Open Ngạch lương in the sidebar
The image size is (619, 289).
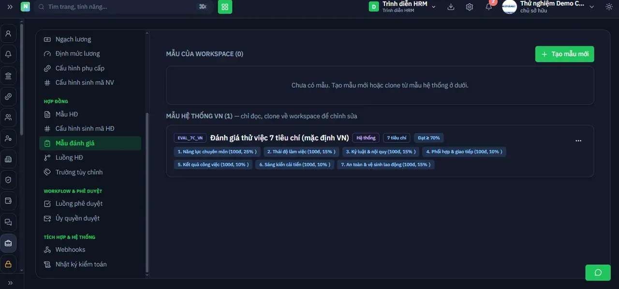coord(90,39)
